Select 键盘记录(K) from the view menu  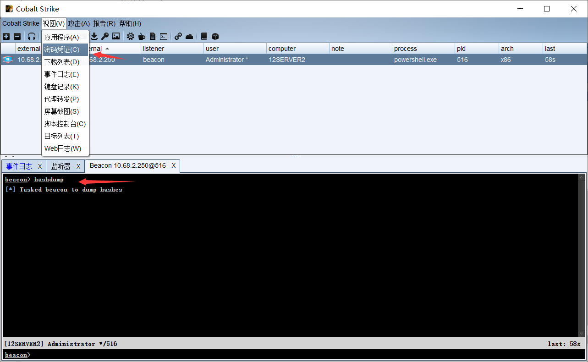tap(65, 87)
